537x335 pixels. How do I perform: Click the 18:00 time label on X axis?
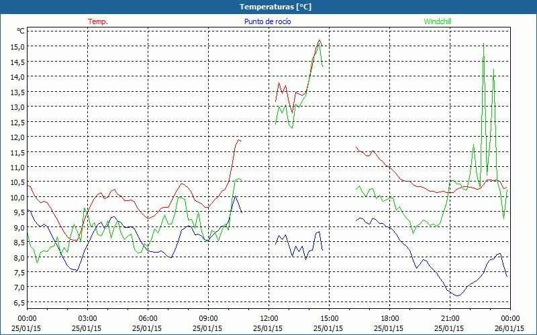pos(390,319)
